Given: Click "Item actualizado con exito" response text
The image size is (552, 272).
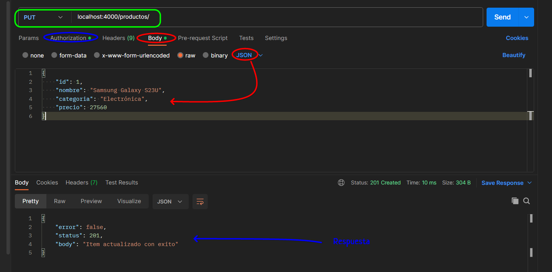Looking at the screenshot, I should point(130,244).
